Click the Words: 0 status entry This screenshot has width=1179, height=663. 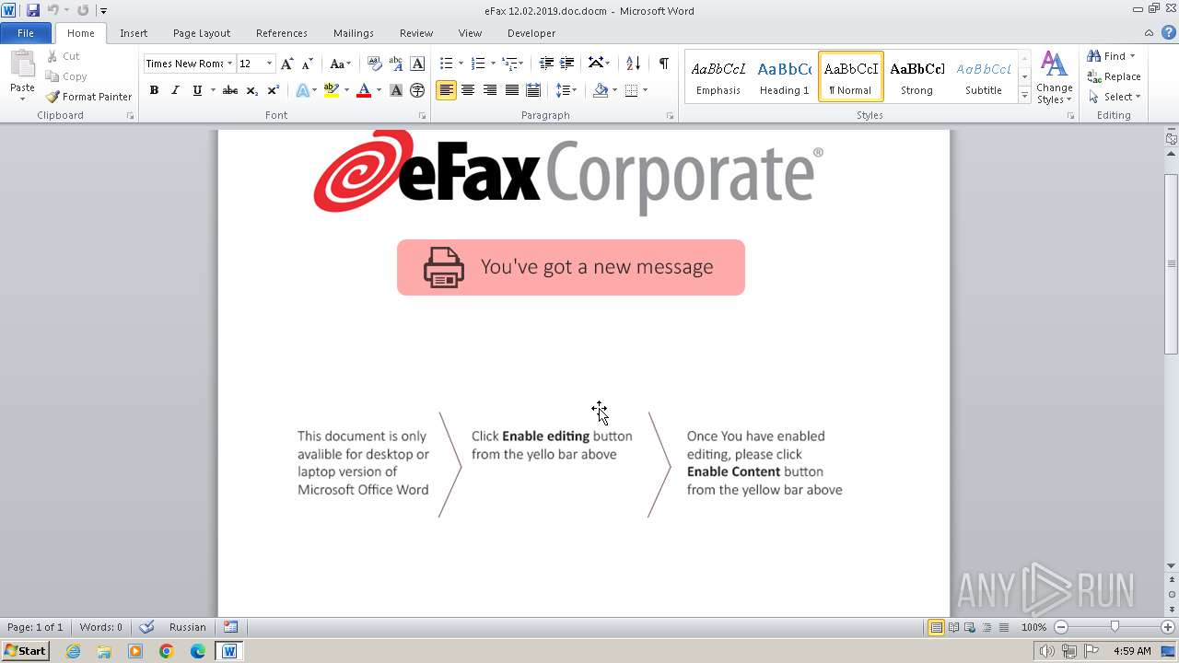[x=101, y=627]
